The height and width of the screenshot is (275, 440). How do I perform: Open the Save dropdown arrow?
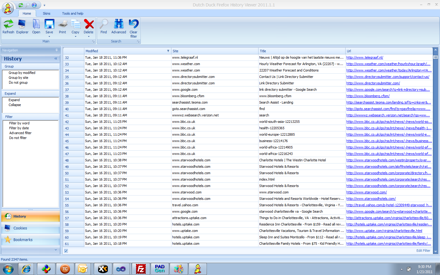(x=49, y=37)
